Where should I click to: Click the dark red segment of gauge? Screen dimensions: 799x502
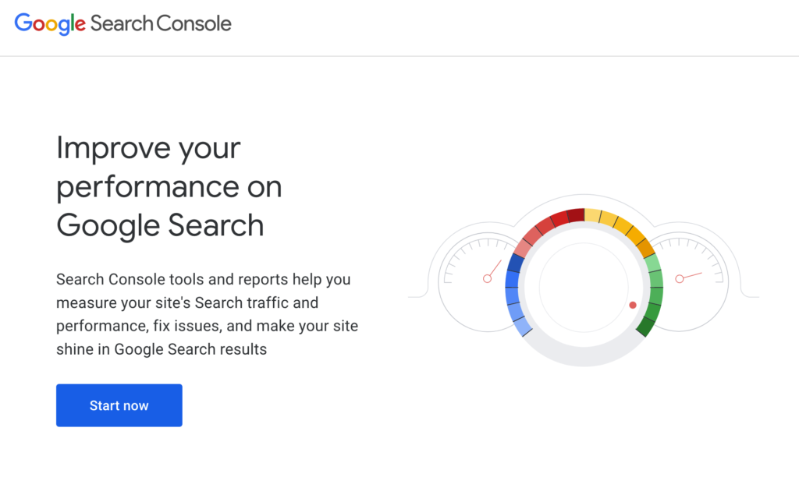pos(576,215)
